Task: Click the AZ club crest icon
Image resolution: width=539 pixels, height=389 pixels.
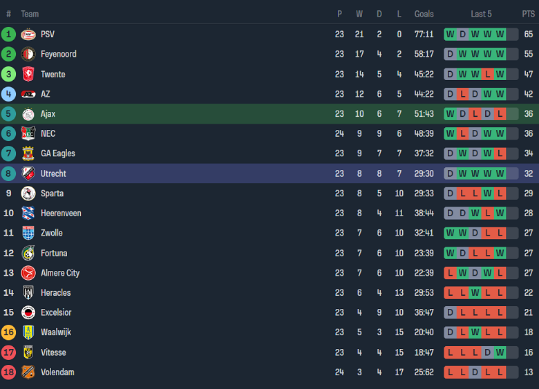Action: click(28, 94)
